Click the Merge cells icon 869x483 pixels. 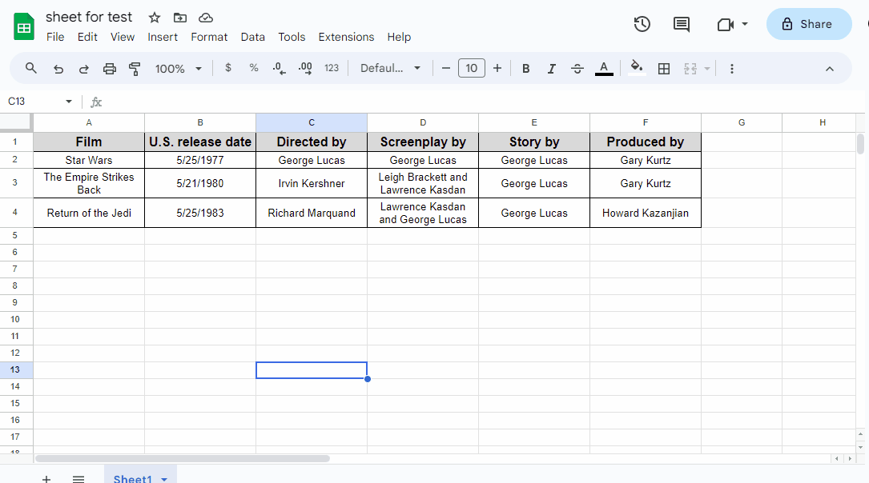click(690, 69)
